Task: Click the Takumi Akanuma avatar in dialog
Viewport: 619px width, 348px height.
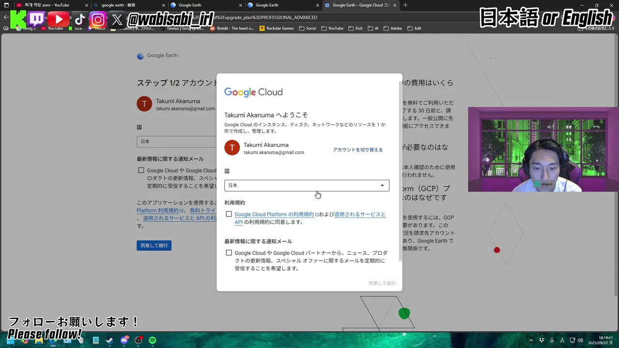Action: [232, 148]
